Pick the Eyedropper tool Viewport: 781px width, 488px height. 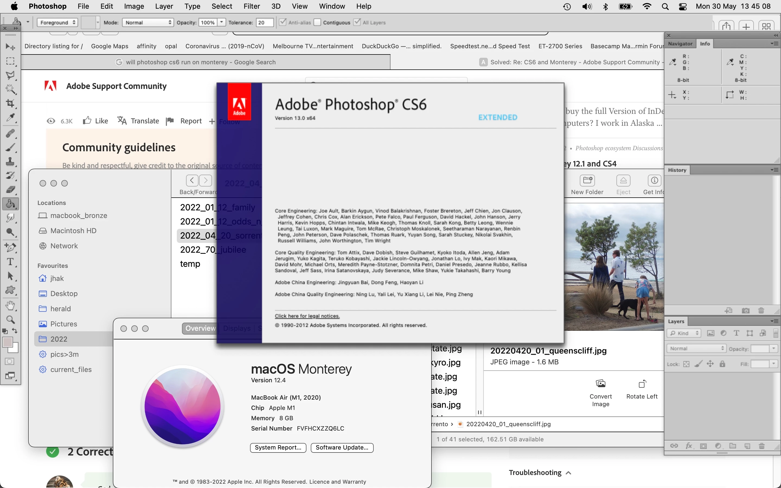point(10,118)
